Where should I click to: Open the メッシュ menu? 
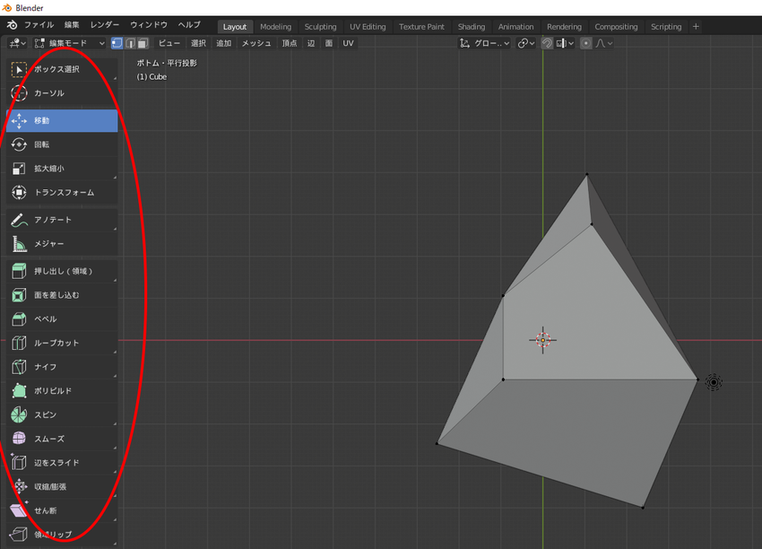click(x=256, y=43)
